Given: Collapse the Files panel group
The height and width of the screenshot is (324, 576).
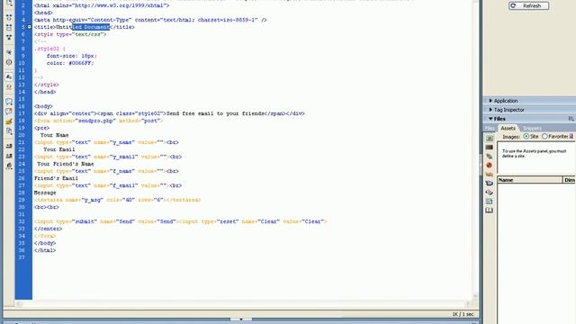Looking at the screenshot, I should (490, 119).
